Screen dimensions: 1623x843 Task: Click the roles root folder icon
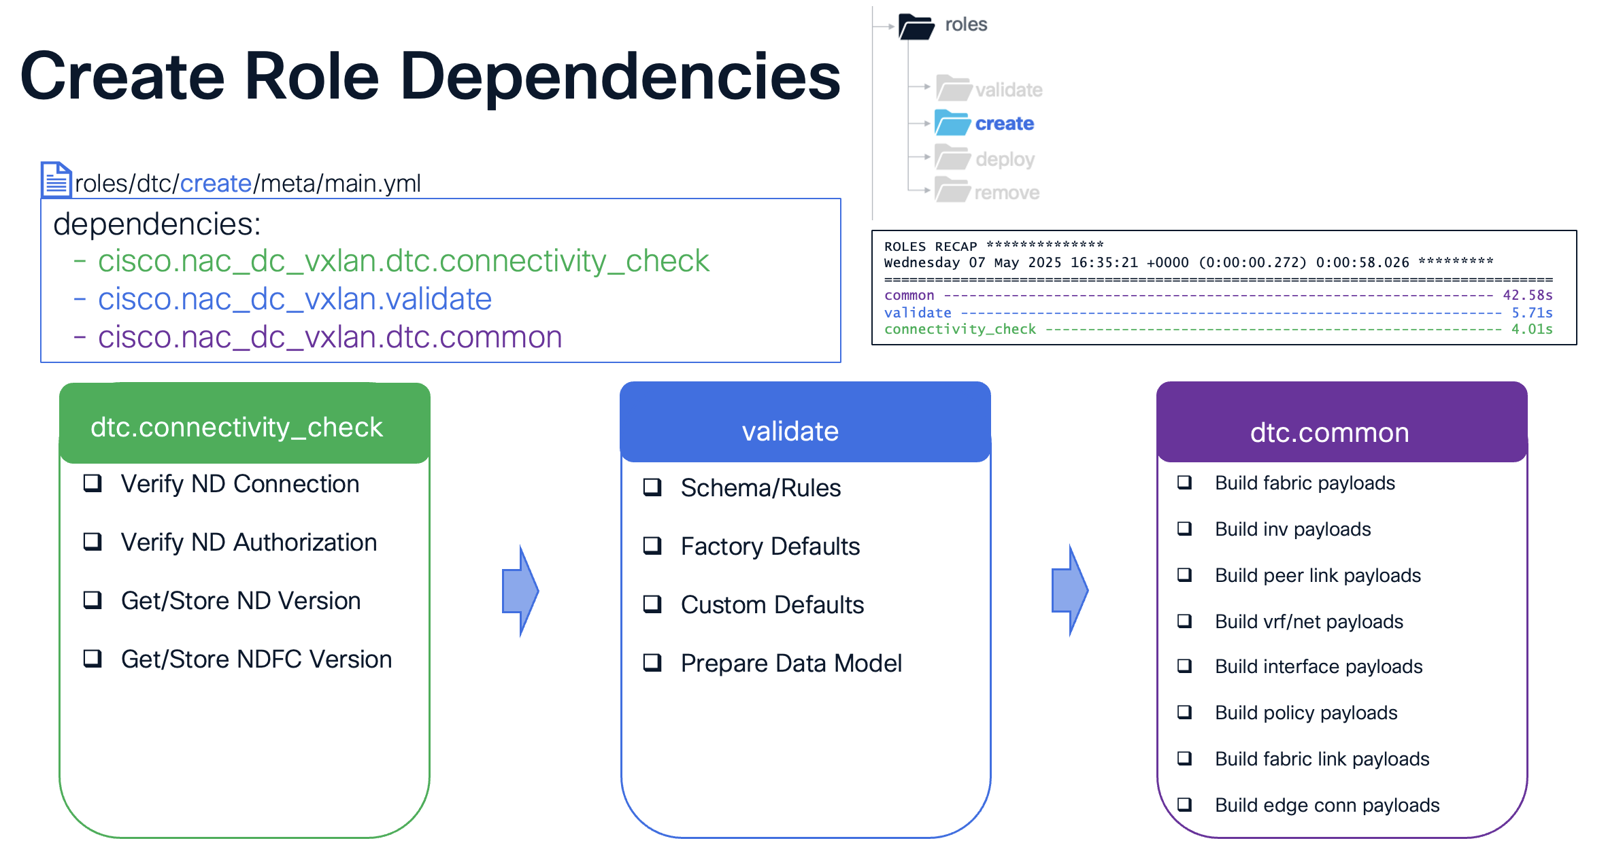(x=916, y=27)
